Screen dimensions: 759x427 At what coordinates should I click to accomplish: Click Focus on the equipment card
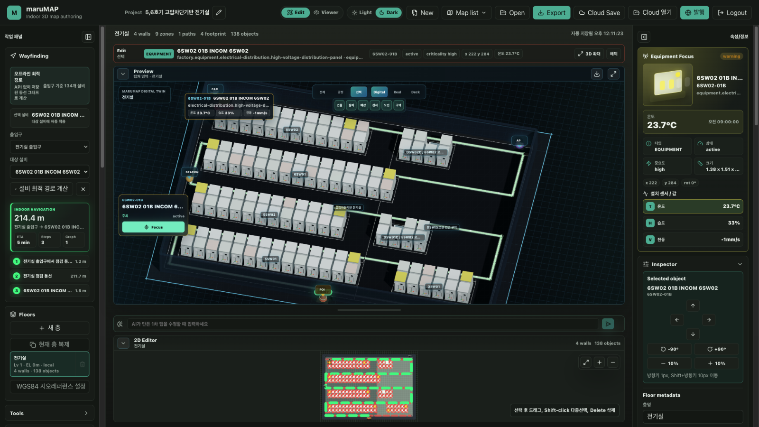coord(153,227)
